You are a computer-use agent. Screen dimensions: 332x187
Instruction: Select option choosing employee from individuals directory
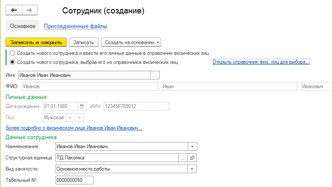(x=12, y=62)
